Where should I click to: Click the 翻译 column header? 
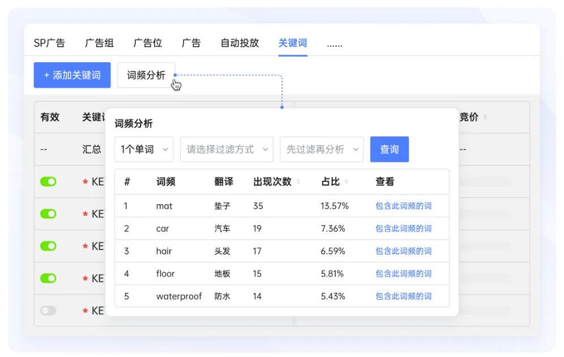tap(224, 182)
